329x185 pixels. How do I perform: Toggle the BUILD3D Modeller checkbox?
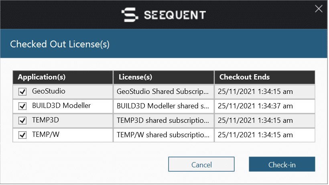[x=22, y=106]
